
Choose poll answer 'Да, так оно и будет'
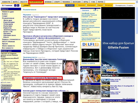pyautogui.click(x=2, y=62)
